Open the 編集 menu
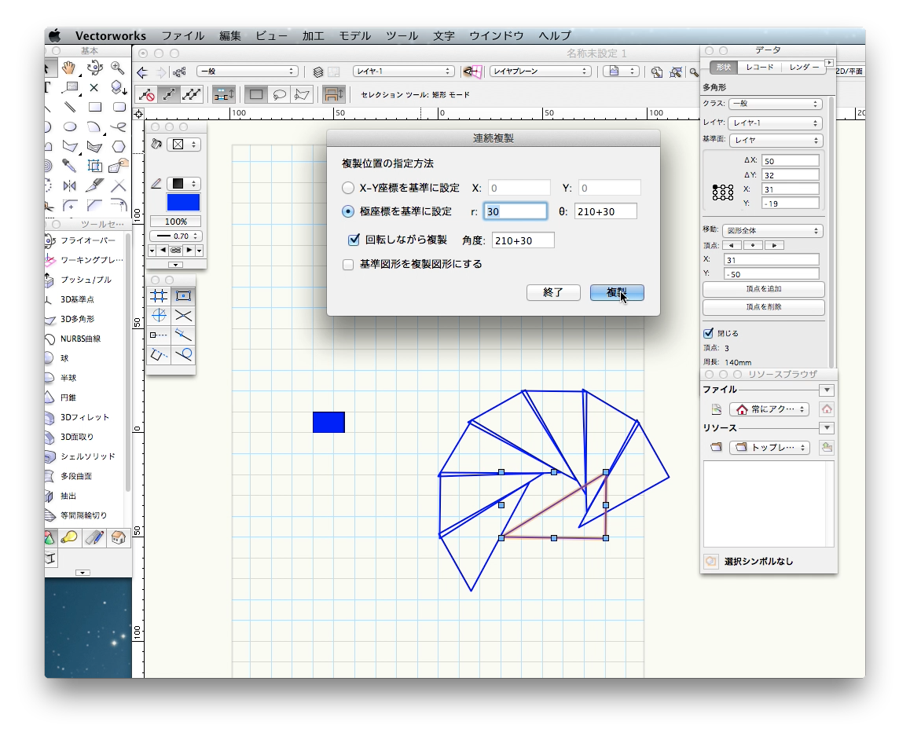Viewport: 910px width, 740px height. click(x=229, y=36)
